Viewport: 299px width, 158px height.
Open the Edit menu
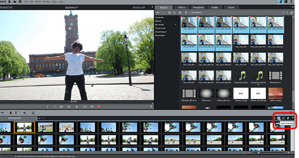(x=31, y=2)
